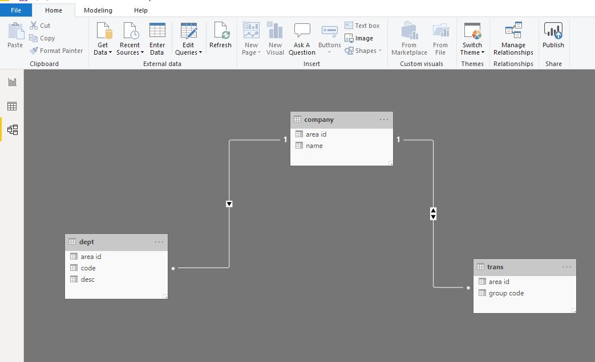The width and height of the screenshot is (595, 362).
Task: Click the resize handle of company table
Action: tap(390, 163)
